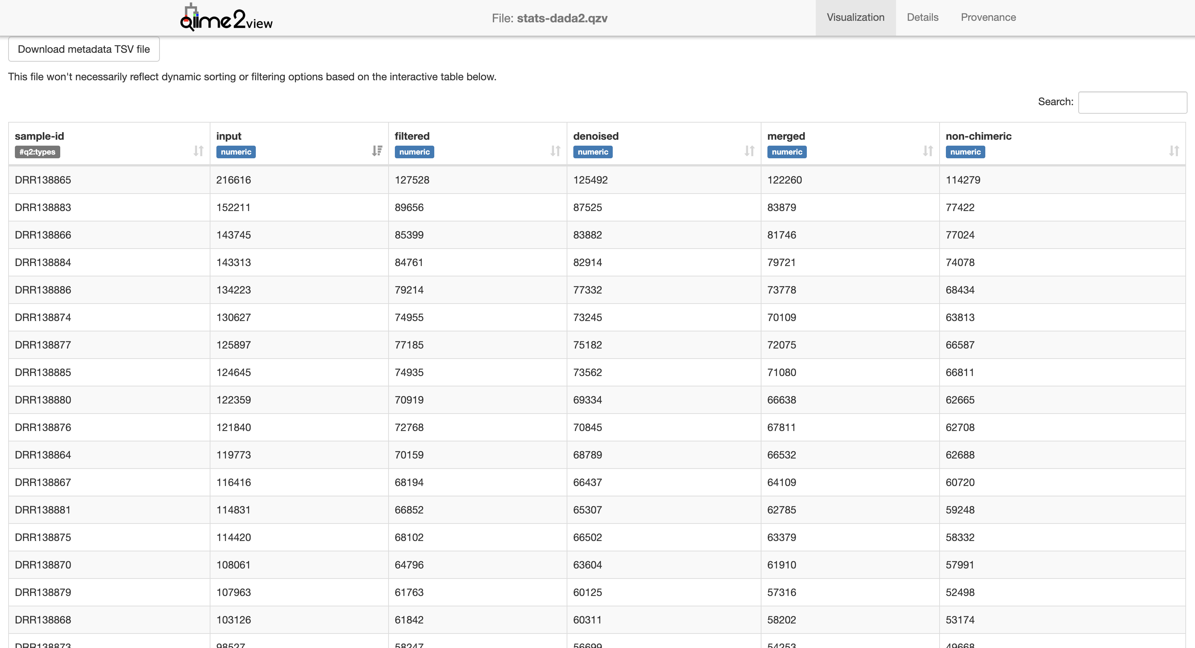
Task: Click the stats-dada2.qzv file name
Action: (562, 18)
